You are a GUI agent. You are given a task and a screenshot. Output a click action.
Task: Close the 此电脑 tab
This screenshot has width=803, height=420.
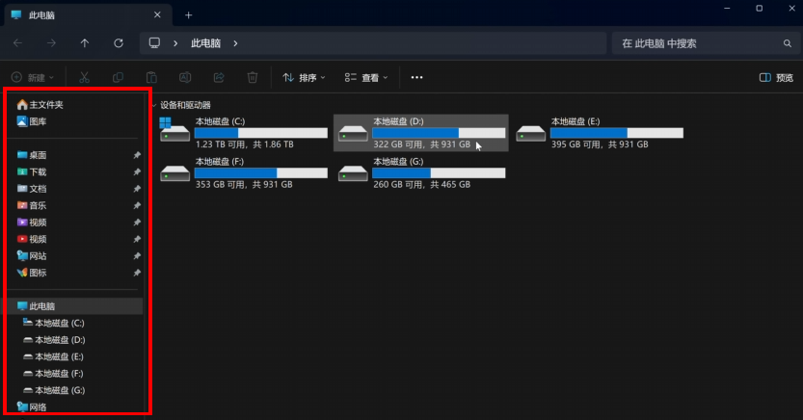157,14
